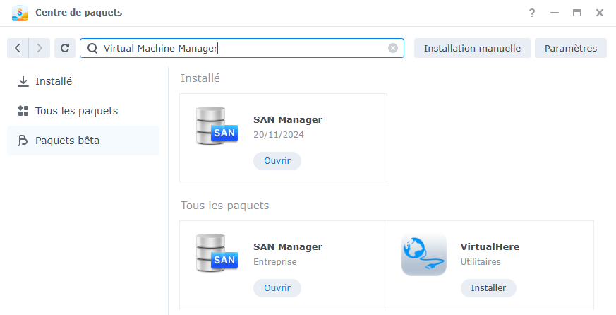Screen dimensions: 616x315
Task: Click the SAN Manager icon under Installé section
Action: (x=217, y=127)
